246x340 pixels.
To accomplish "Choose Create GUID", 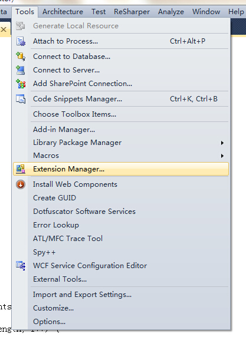I will click(121, 198).
